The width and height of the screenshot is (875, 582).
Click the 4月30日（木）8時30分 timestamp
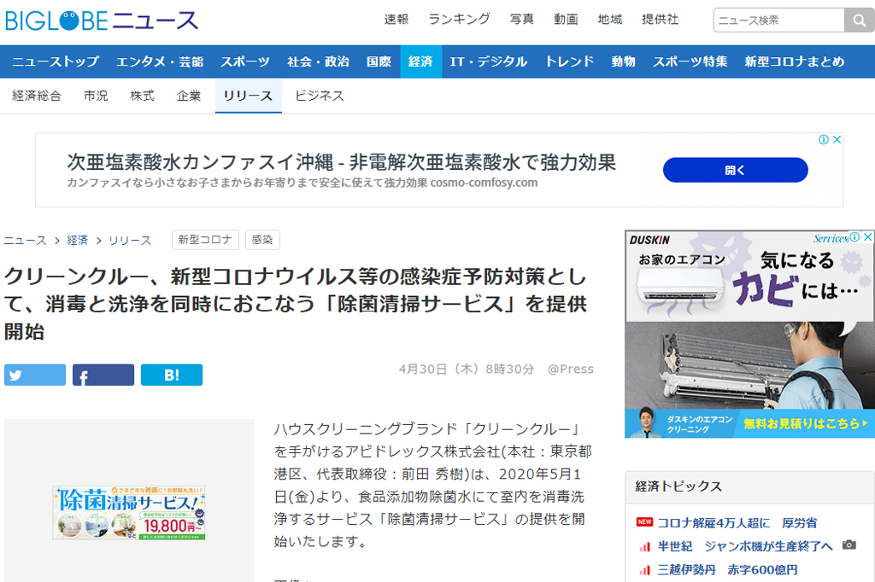click(x=467, y=369)
